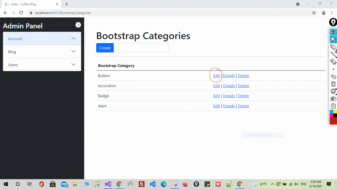
Task: Collapse the Admin Panel sidebar
Action: (78, 25)
